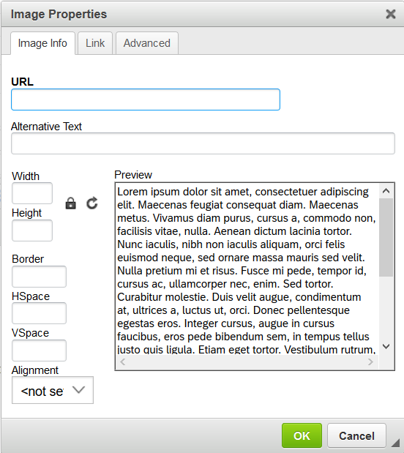Click the preview scroll down arrow
The height and width of the screenshot is (453, 404).
tap(386, 346)
